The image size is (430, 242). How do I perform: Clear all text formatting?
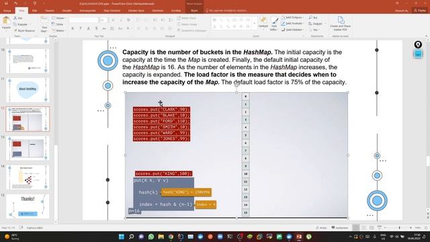[x=128, y=20]
